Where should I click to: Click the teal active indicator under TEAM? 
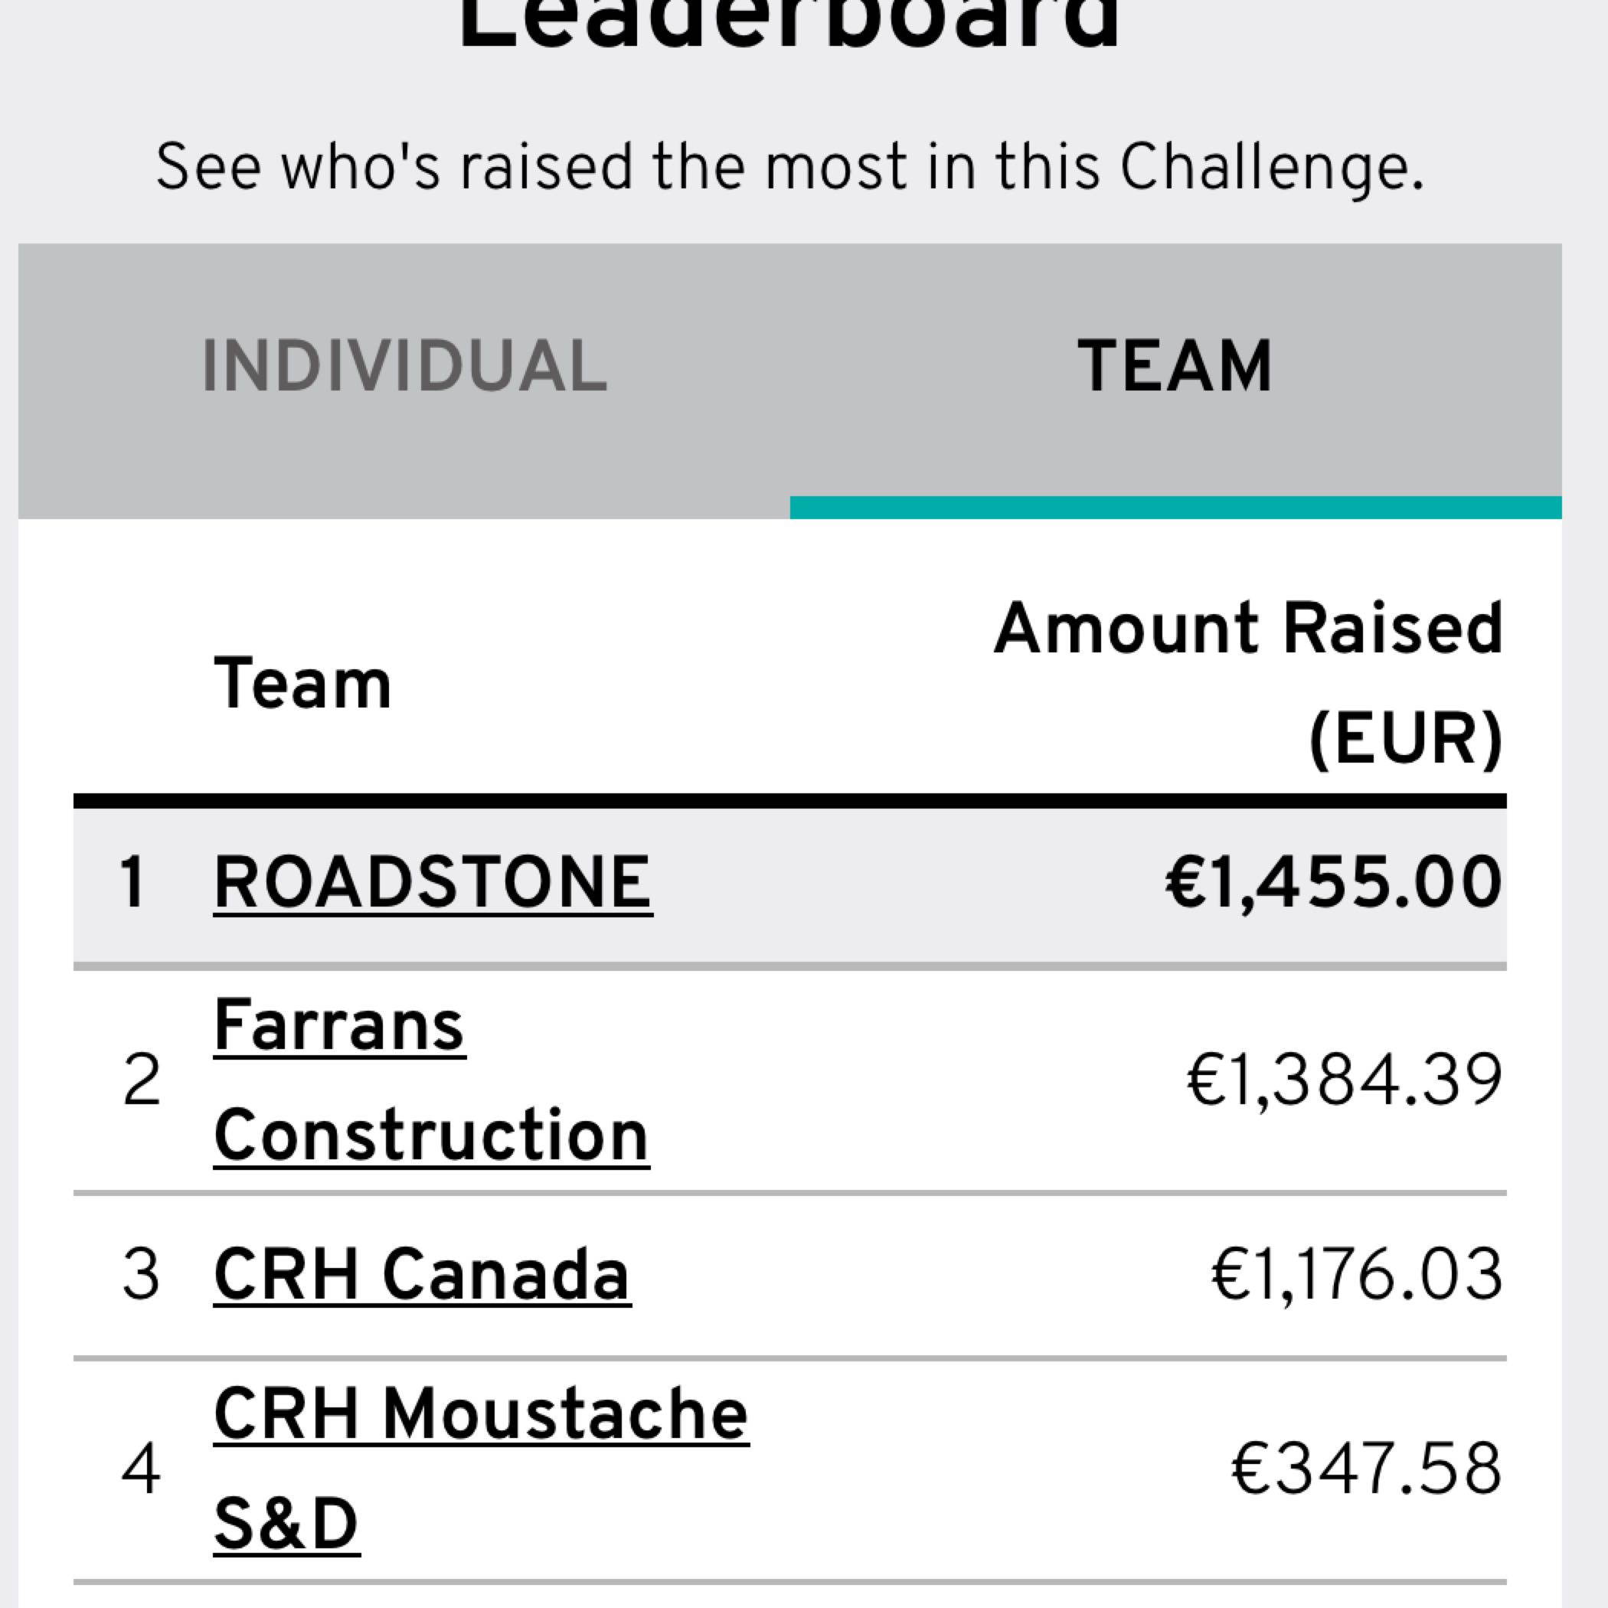pyautogui.click(x=1175, y=508)
